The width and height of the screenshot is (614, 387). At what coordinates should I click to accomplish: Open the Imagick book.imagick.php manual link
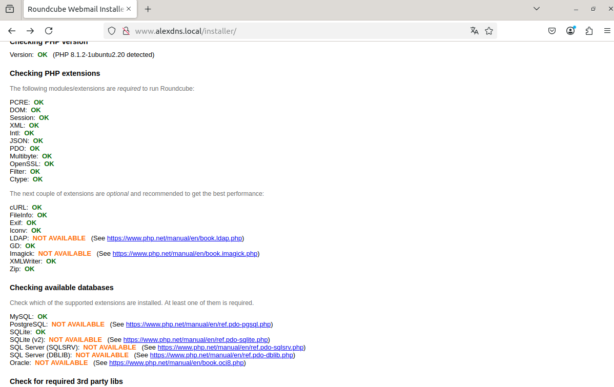[185, 254]
